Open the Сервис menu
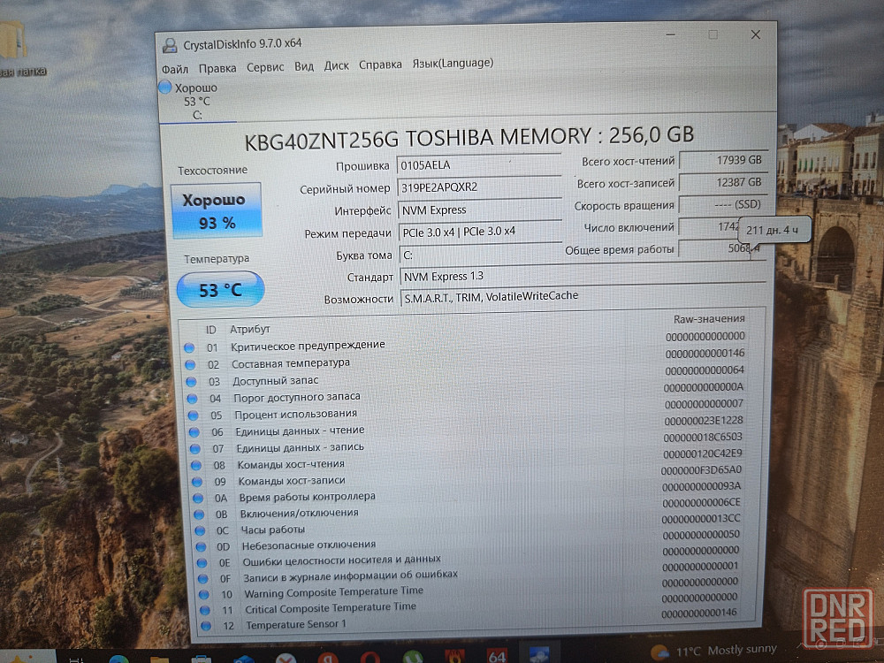This screenshot has width=884, height=663. click(x=265, y=66)
